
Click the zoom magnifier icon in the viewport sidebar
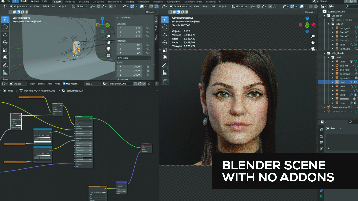click(108, 36)
